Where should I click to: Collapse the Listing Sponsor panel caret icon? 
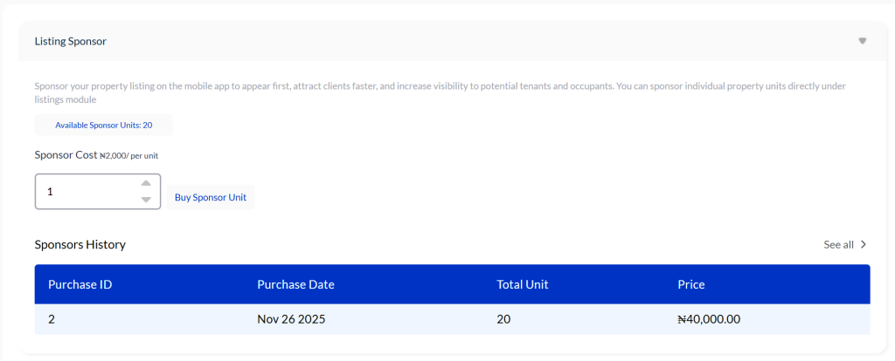pos(862,41)
